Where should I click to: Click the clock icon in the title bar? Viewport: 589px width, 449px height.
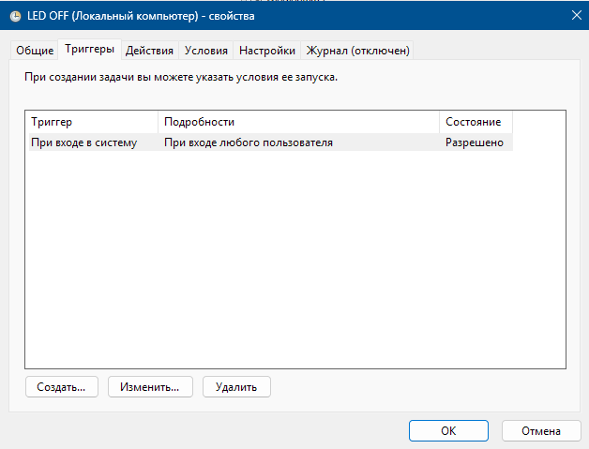[15, 16]
